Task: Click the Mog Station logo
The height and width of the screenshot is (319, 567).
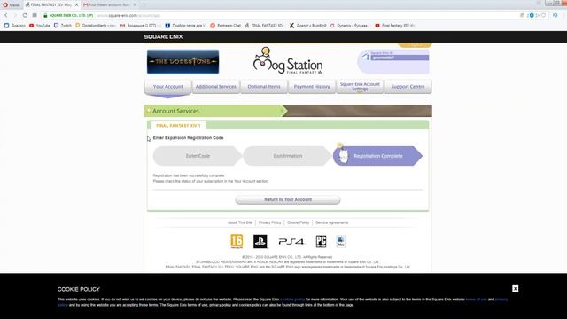Action: [x=288, y=61]
